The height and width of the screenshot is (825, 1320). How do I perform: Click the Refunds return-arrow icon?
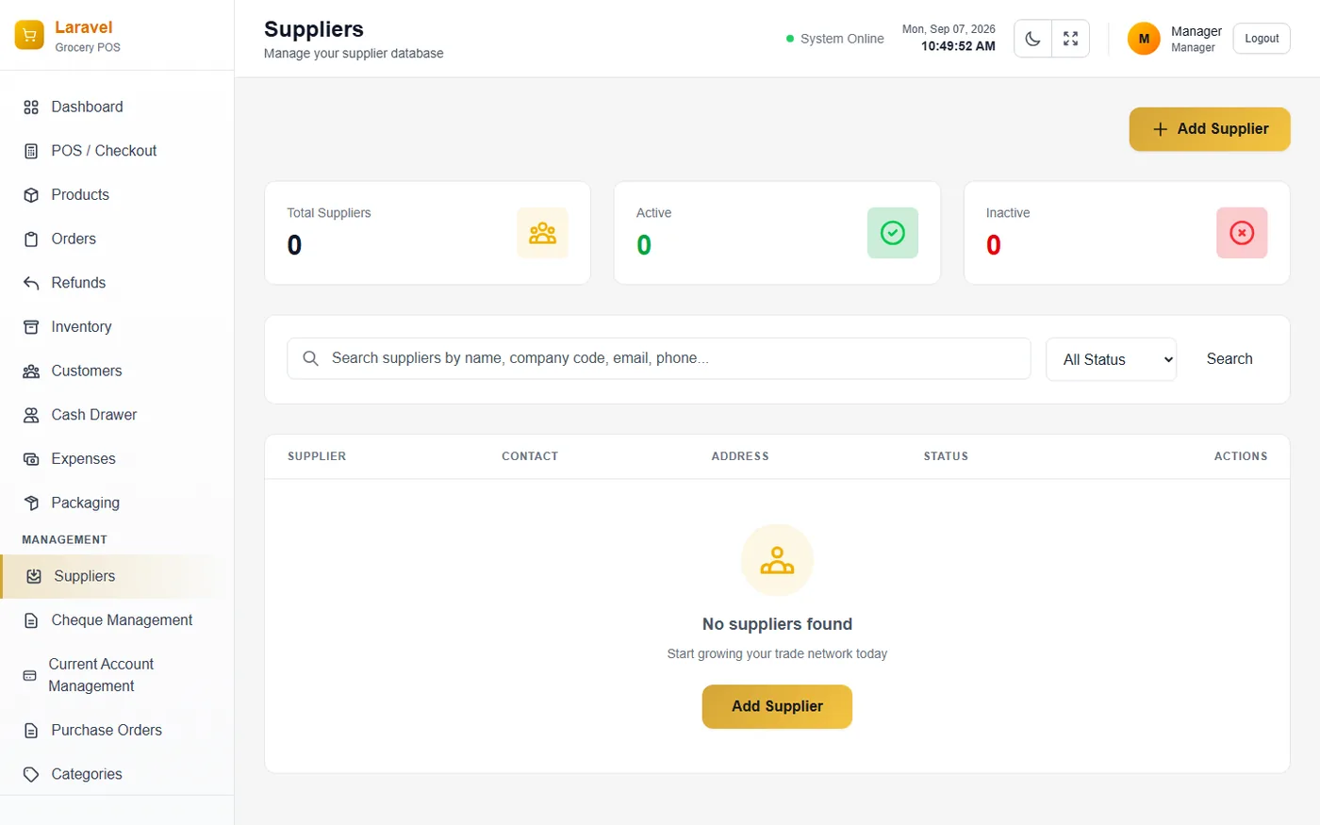coord(31,283)
